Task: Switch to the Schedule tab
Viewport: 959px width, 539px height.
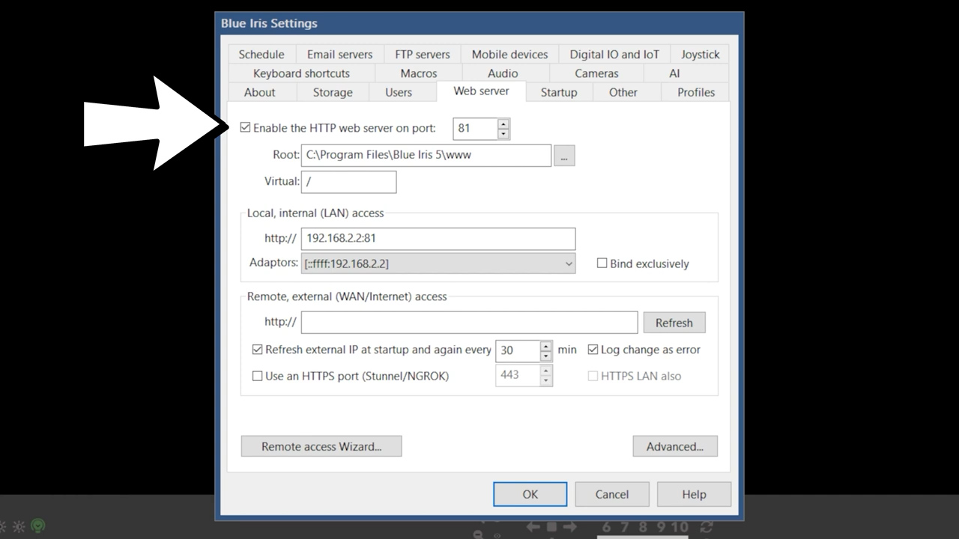Action: coord(261,54)
